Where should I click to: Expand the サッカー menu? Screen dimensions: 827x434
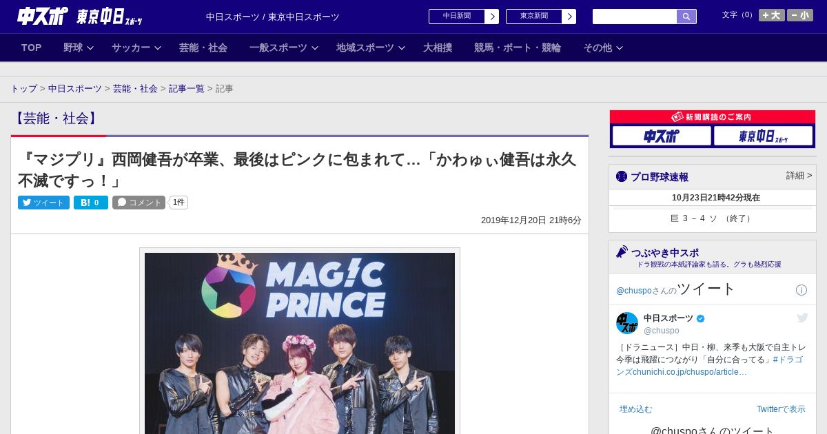pyautogui.click(x=136, y=48)
